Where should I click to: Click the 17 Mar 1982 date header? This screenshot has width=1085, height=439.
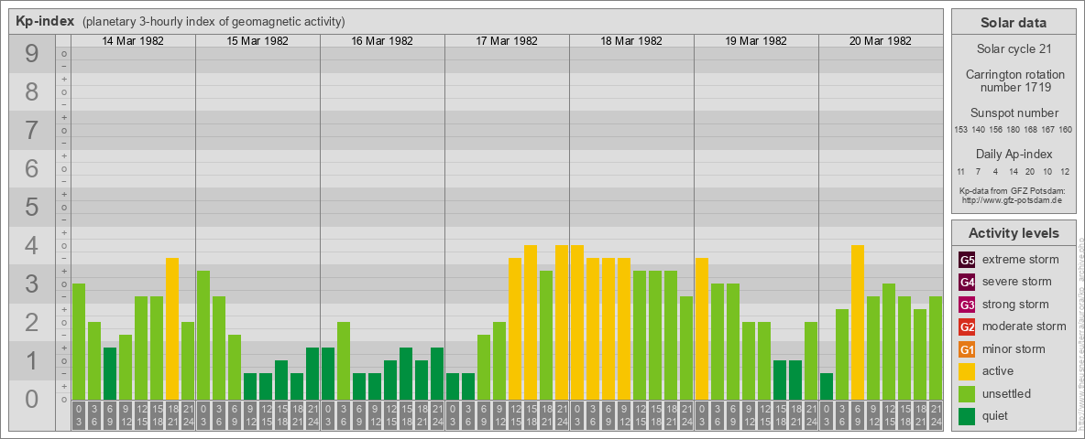[x=507, y=41]
